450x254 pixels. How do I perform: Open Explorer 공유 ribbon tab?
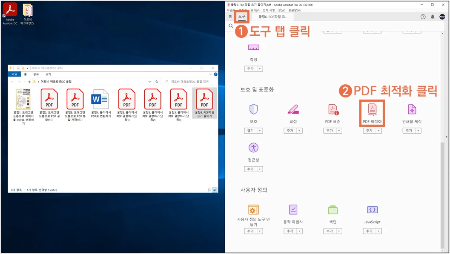click(x=36, y=74)
